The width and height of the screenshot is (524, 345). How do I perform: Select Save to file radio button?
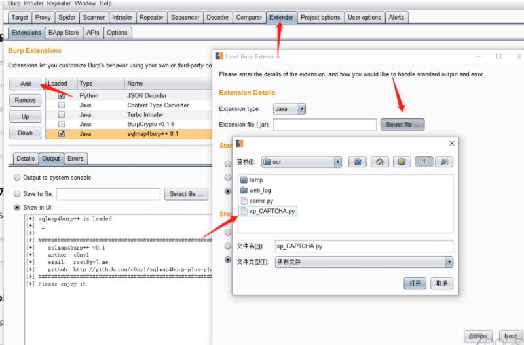click(17, 193)
